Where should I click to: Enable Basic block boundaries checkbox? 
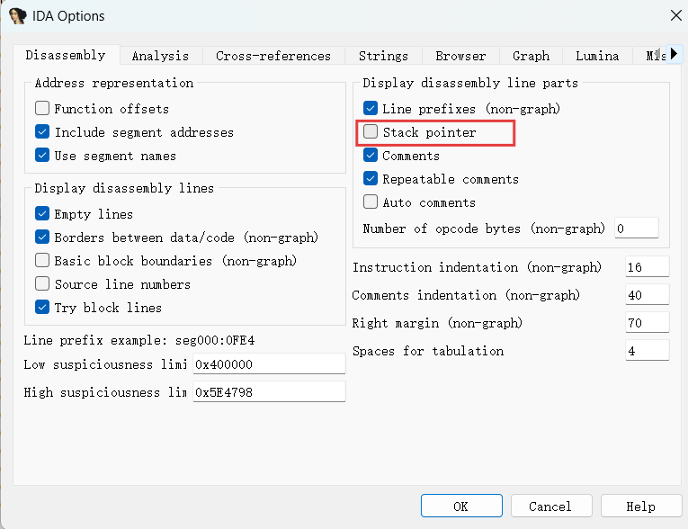[42, 261]
